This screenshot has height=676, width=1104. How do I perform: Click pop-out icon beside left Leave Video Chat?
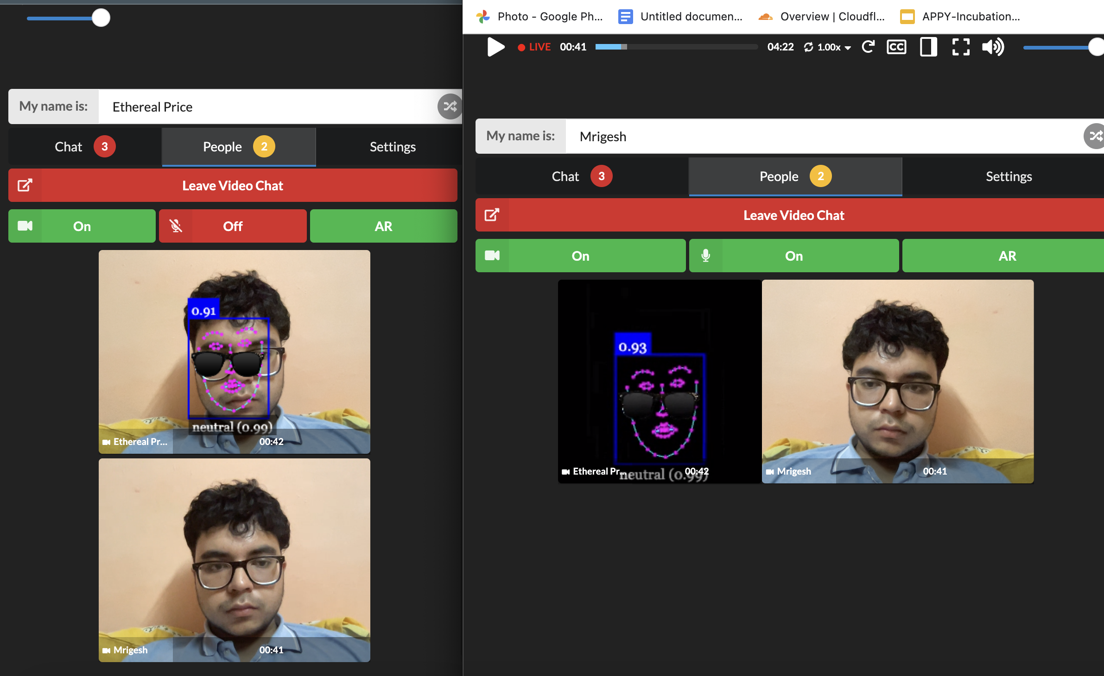pos(25,186)
